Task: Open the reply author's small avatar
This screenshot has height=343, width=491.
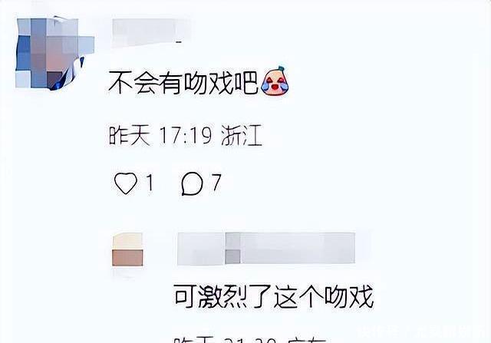Action: point(128,249)
